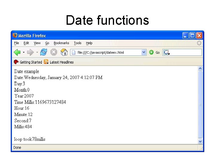Click the 'loop took78millis' text line
Viewport: 215px width, 161px height.
(x=30, y=139)
